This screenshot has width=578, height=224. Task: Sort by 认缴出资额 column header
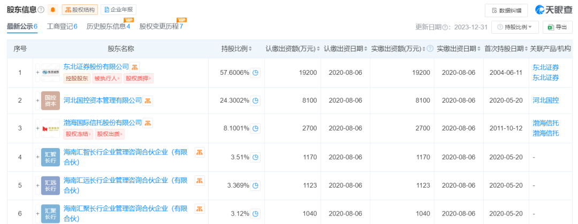click(x=293, y=49)
